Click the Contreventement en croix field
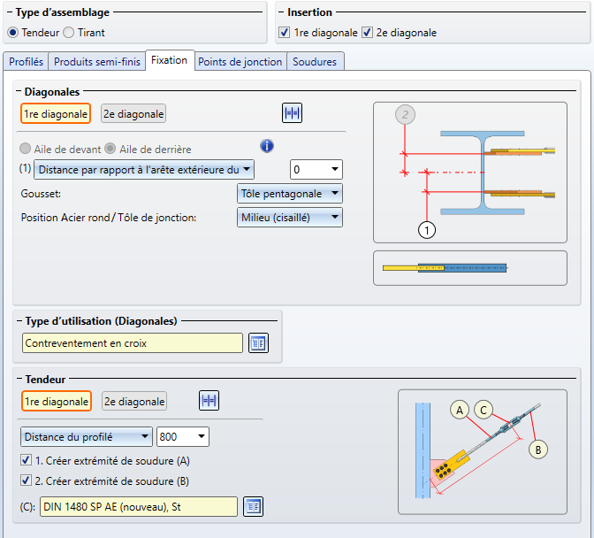 [x=132, y=343]
